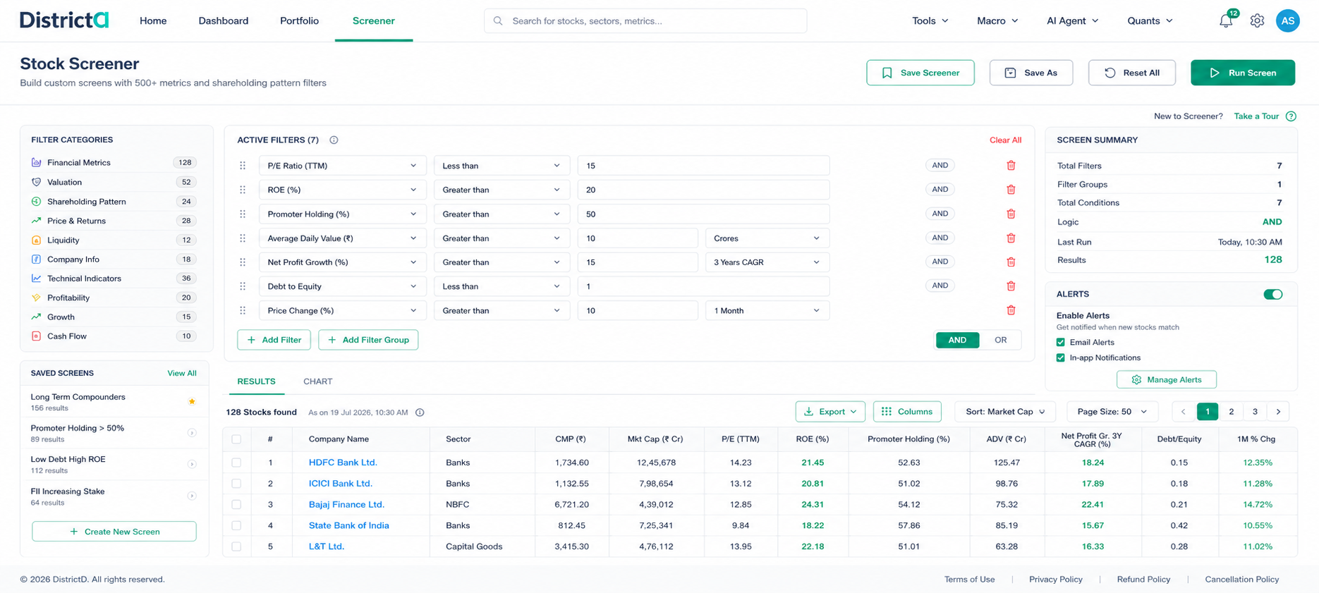Click the drag handle of ROE (%) filter
The image size is (1319, 593).
tap(243, 190)
